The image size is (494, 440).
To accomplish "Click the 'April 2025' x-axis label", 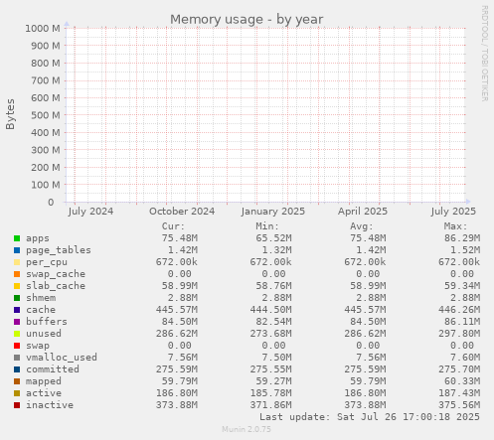I will point(363,212).
